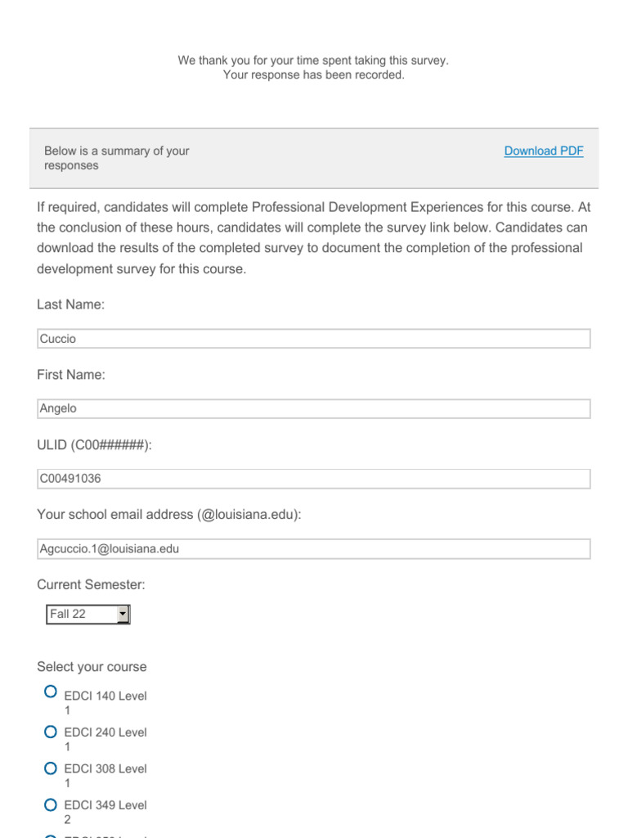Click the Last Name field containing Cuccio

313,339
